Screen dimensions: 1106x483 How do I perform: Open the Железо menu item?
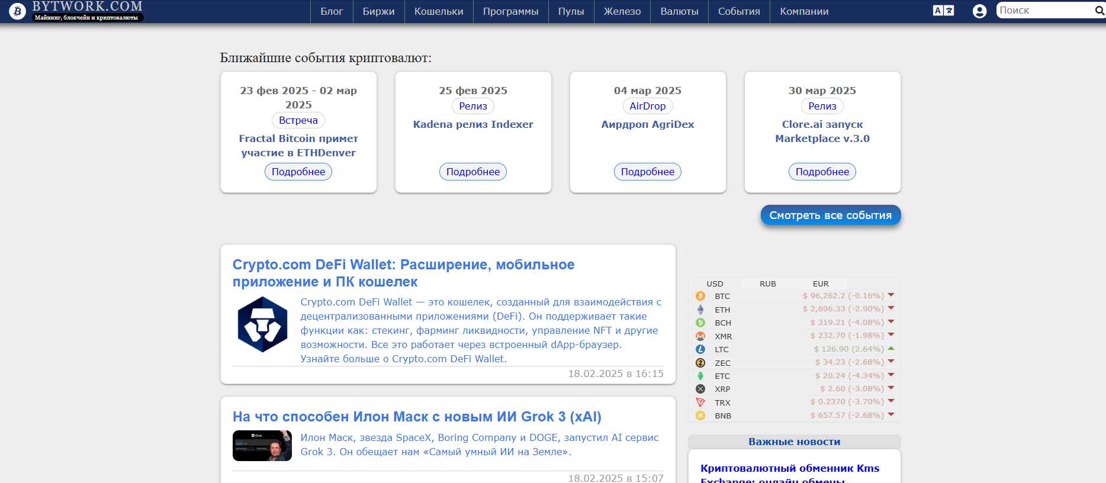(x=622, y=11)
